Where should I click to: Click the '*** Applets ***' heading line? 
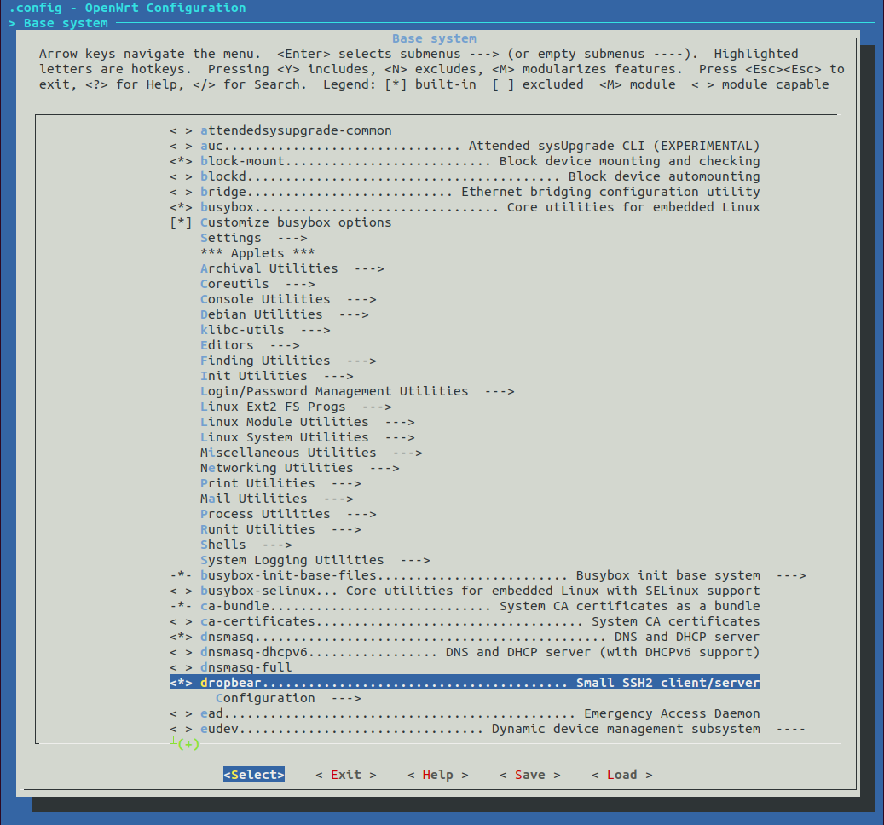click(x=257, y=253)
